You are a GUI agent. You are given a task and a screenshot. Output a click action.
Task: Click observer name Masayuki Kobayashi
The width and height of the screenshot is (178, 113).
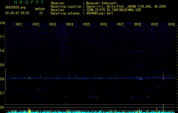click(102, 3)
